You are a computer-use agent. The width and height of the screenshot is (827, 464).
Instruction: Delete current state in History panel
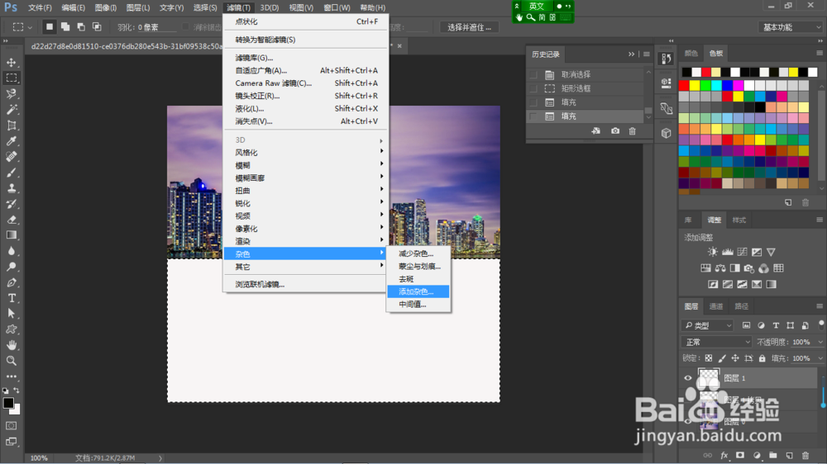632,130
